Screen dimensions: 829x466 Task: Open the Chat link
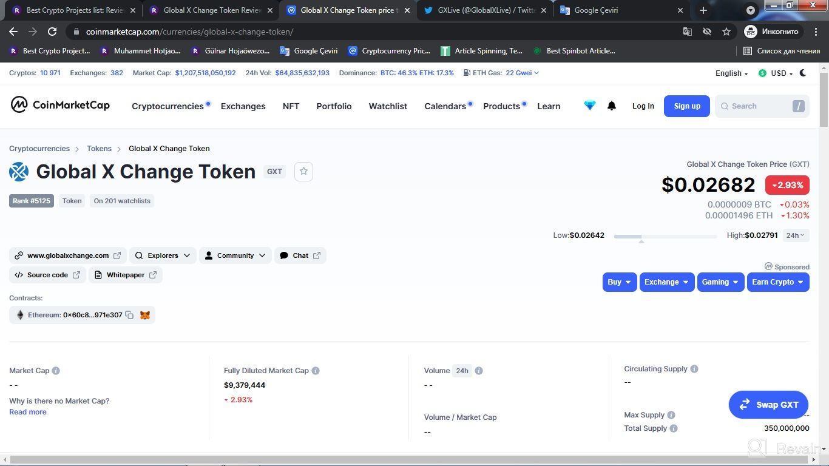(x=300, y=255)
